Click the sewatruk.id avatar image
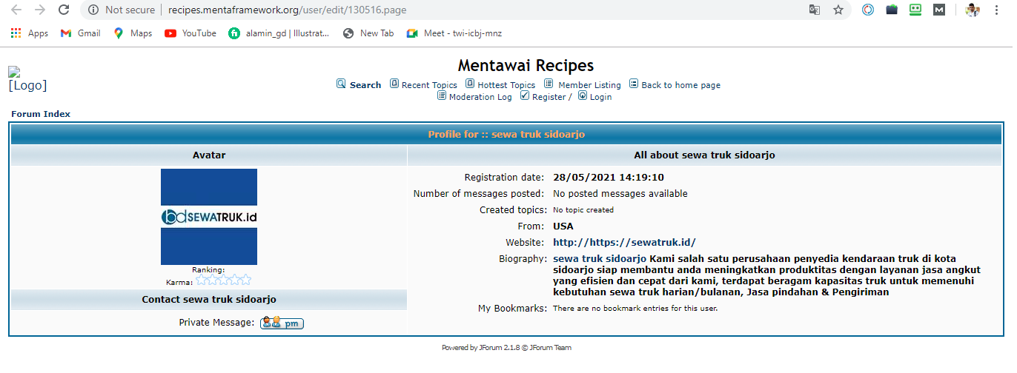This screenshot has height=373, width=1017. (x=209, y=217)
